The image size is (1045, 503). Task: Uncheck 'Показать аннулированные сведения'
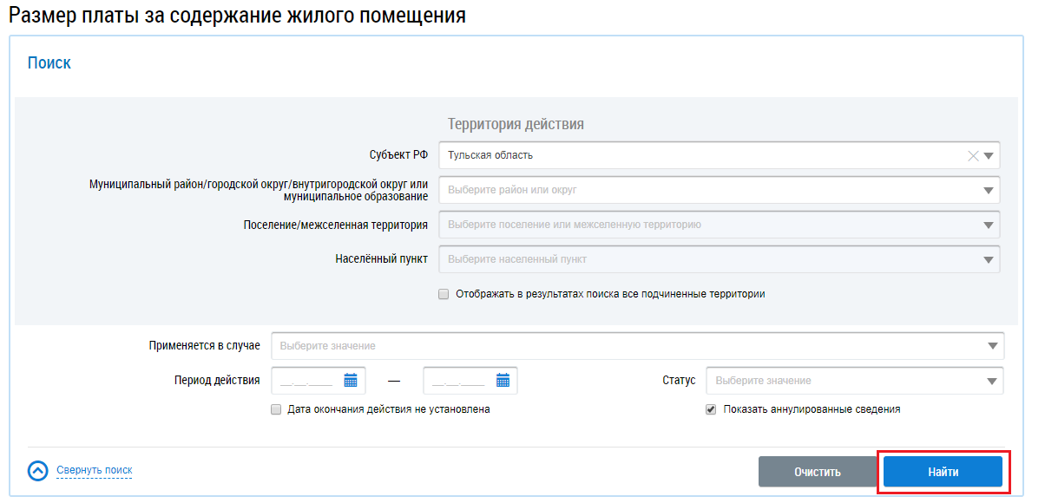click(x=711, y=409)
